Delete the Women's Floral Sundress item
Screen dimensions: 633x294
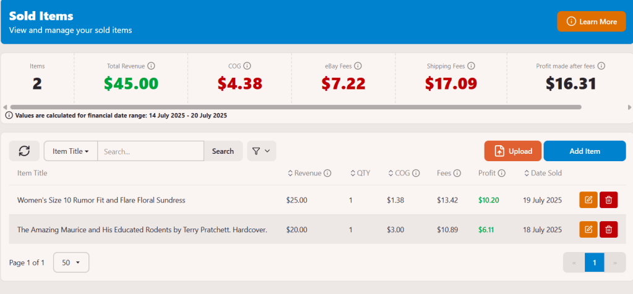608,199
